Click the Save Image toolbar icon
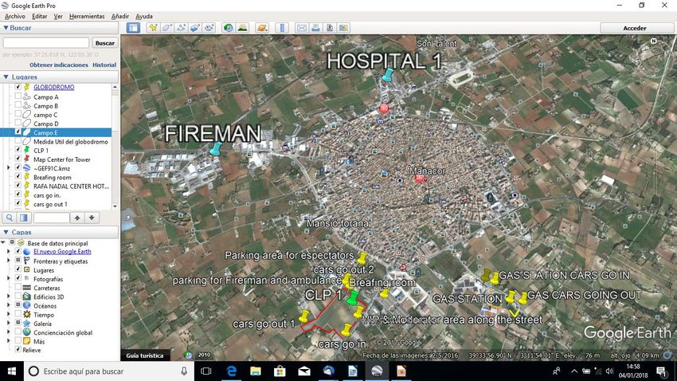Image resolution: width=677 pixels, height=381 pixels. click(330, 28)
